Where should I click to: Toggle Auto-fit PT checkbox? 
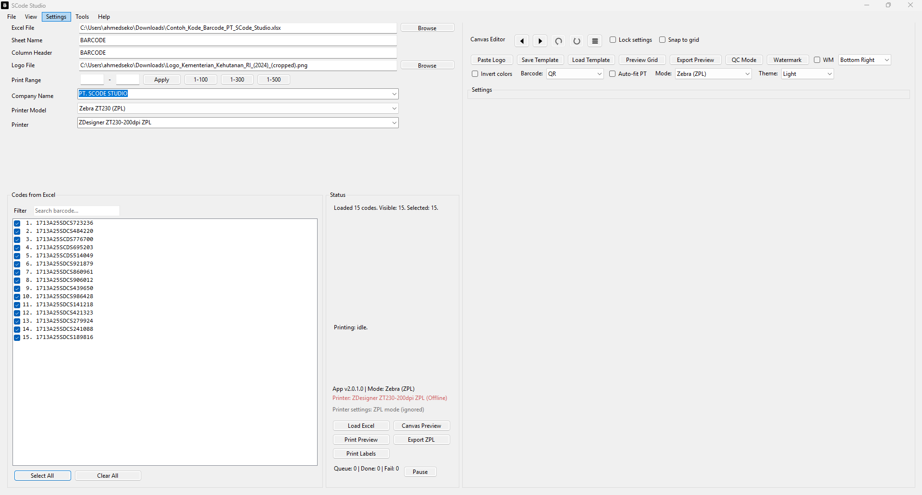pyautogui.click(x=612, y=74)
